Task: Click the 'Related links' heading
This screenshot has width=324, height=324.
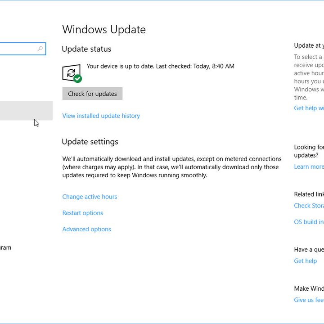Action: [x=309, y=194]
